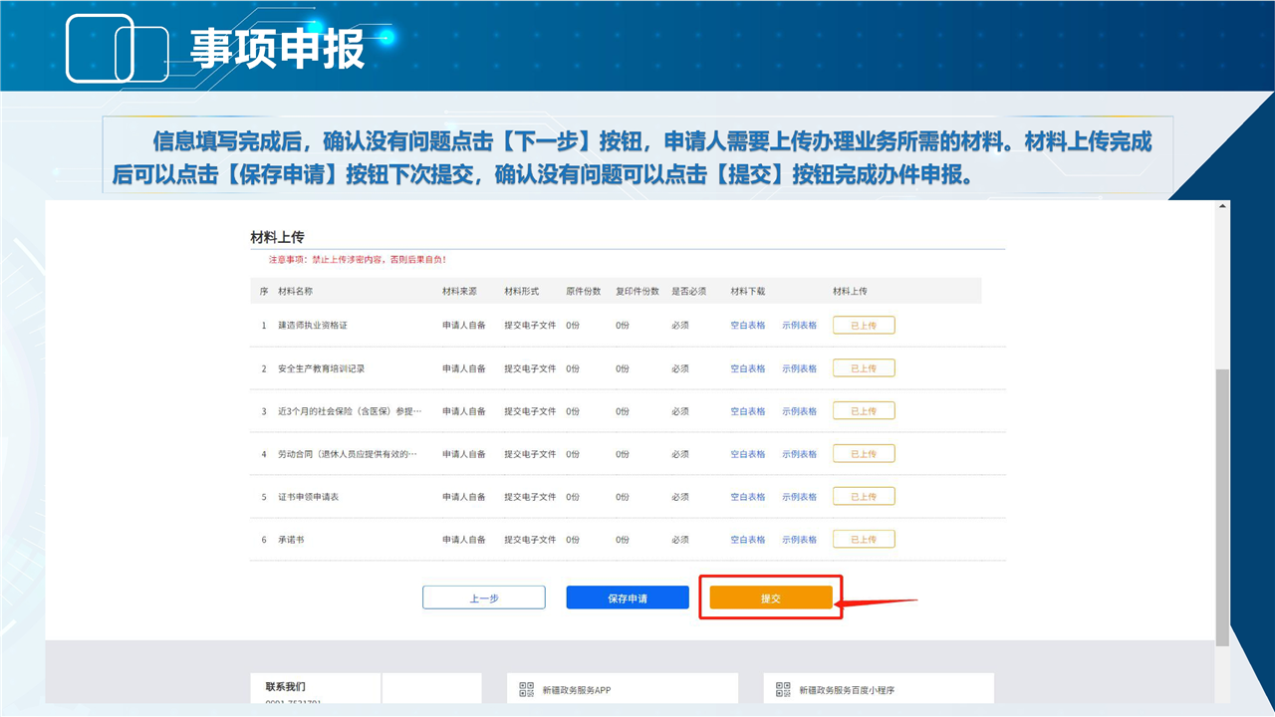Click the 提交 submit button
This screenshot has width=1275, height=717.
click(x=770, y=597)
